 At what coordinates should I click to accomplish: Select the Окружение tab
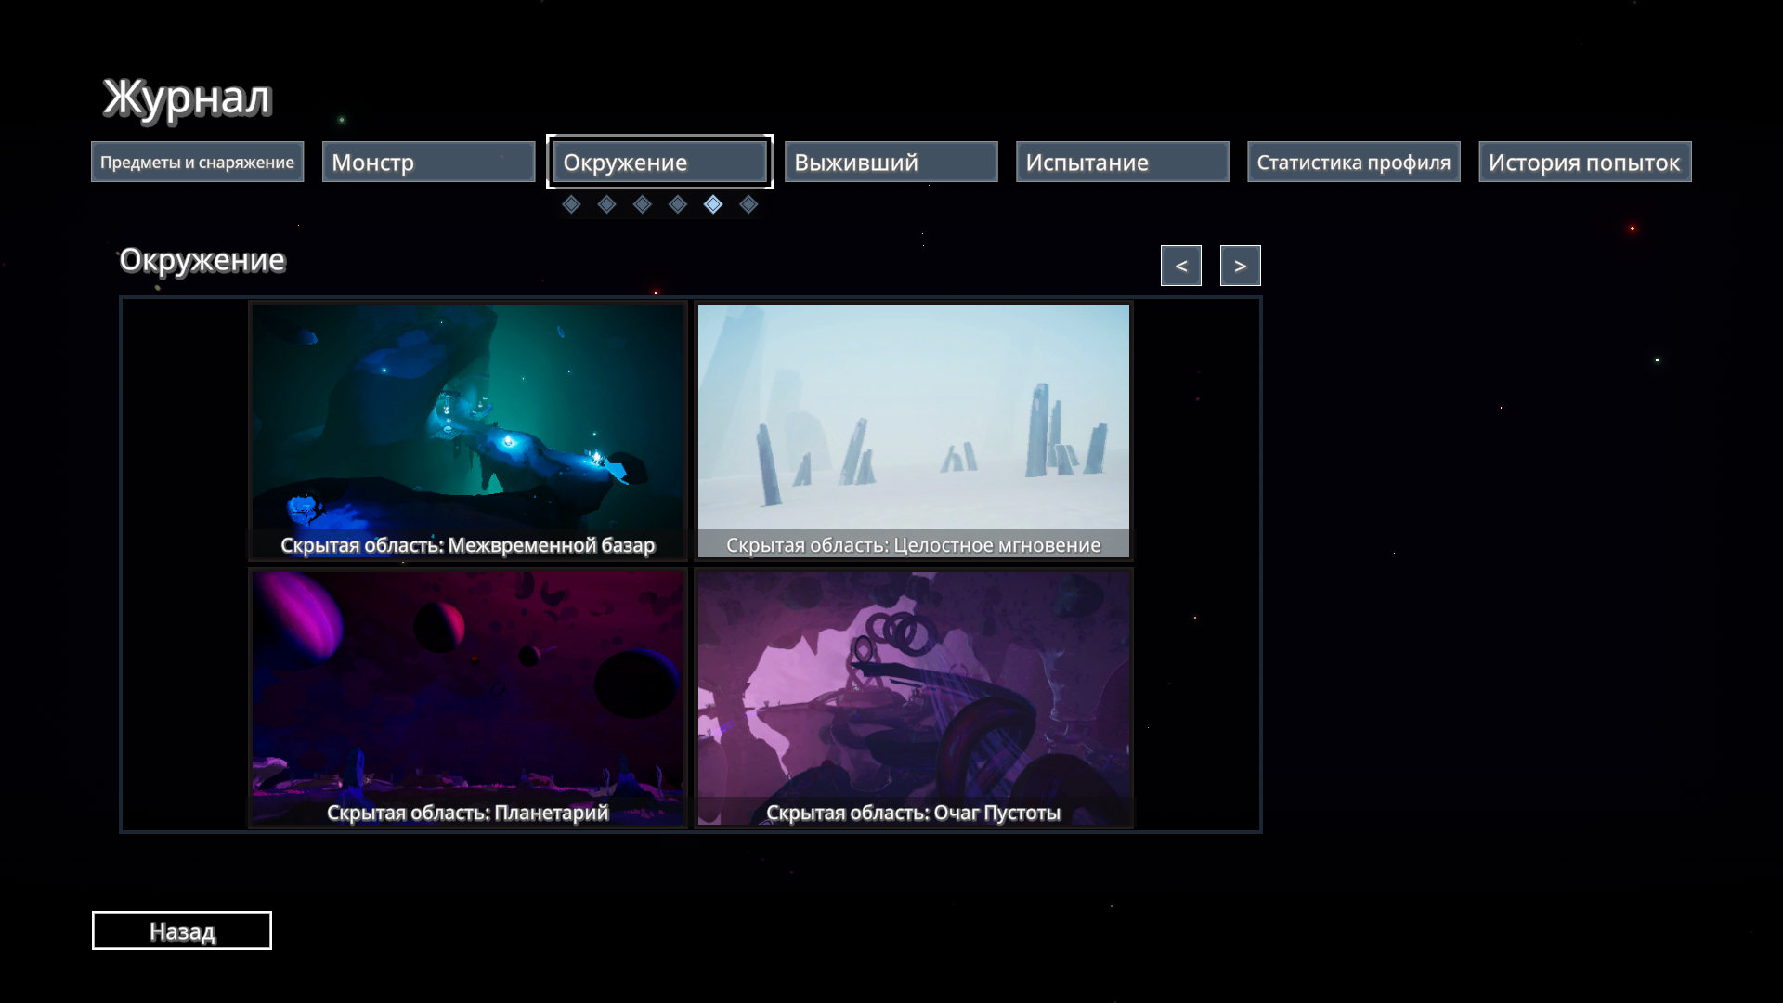[x=659, y=163]
